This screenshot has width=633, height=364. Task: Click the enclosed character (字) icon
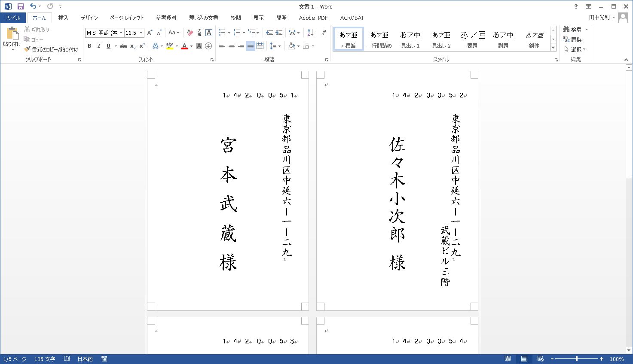click(208, 46)
